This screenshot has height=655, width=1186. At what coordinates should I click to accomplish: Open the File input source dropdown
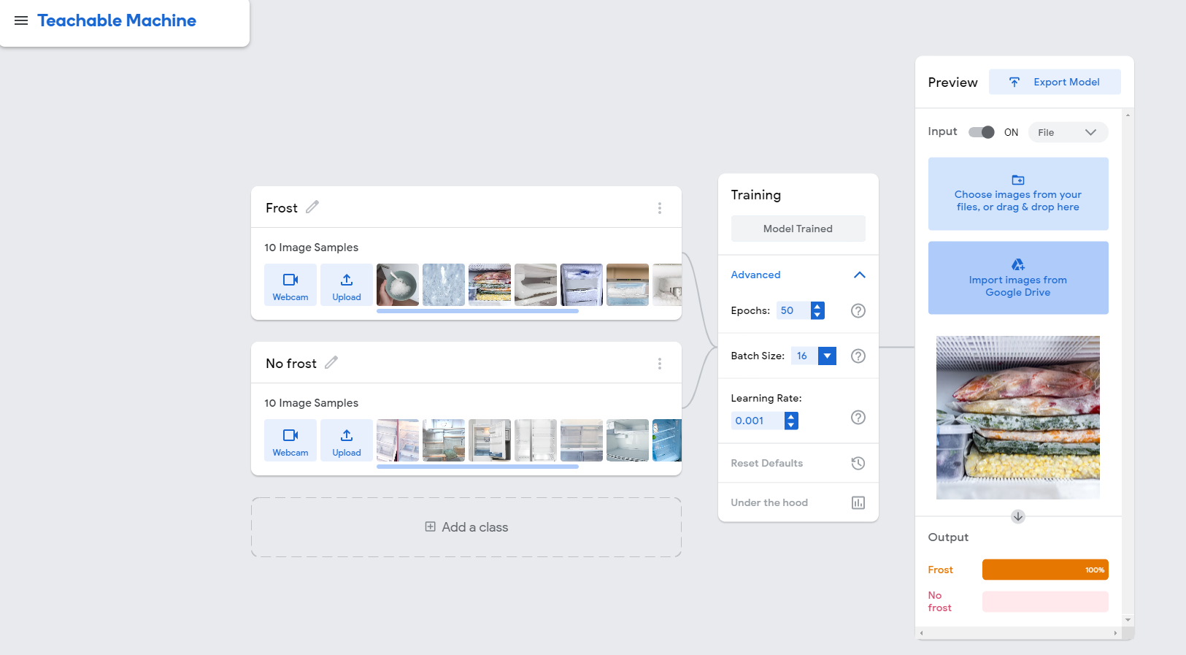[x=1068, y=132]
